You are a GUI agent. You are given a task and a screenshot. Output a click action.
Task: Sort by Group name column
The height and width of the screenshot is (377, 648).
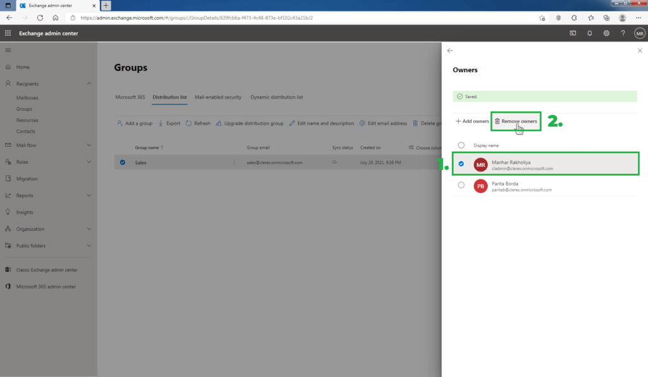pos(149,147)
